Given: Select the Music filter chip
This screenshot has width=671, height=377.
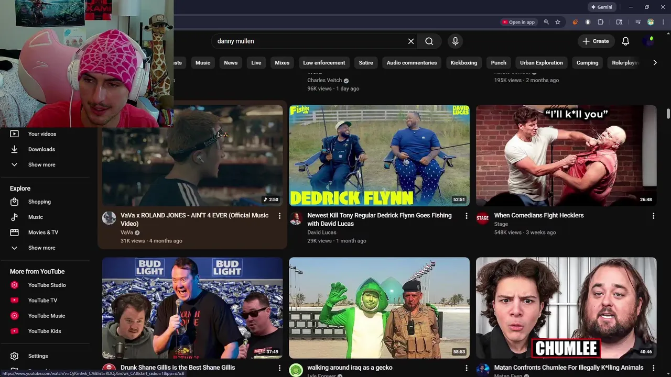Looking at the screenshot, I should 203,63.
